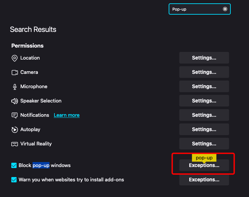Click the Location pin icon
249x197 pixels.
[x=15, y=58]
